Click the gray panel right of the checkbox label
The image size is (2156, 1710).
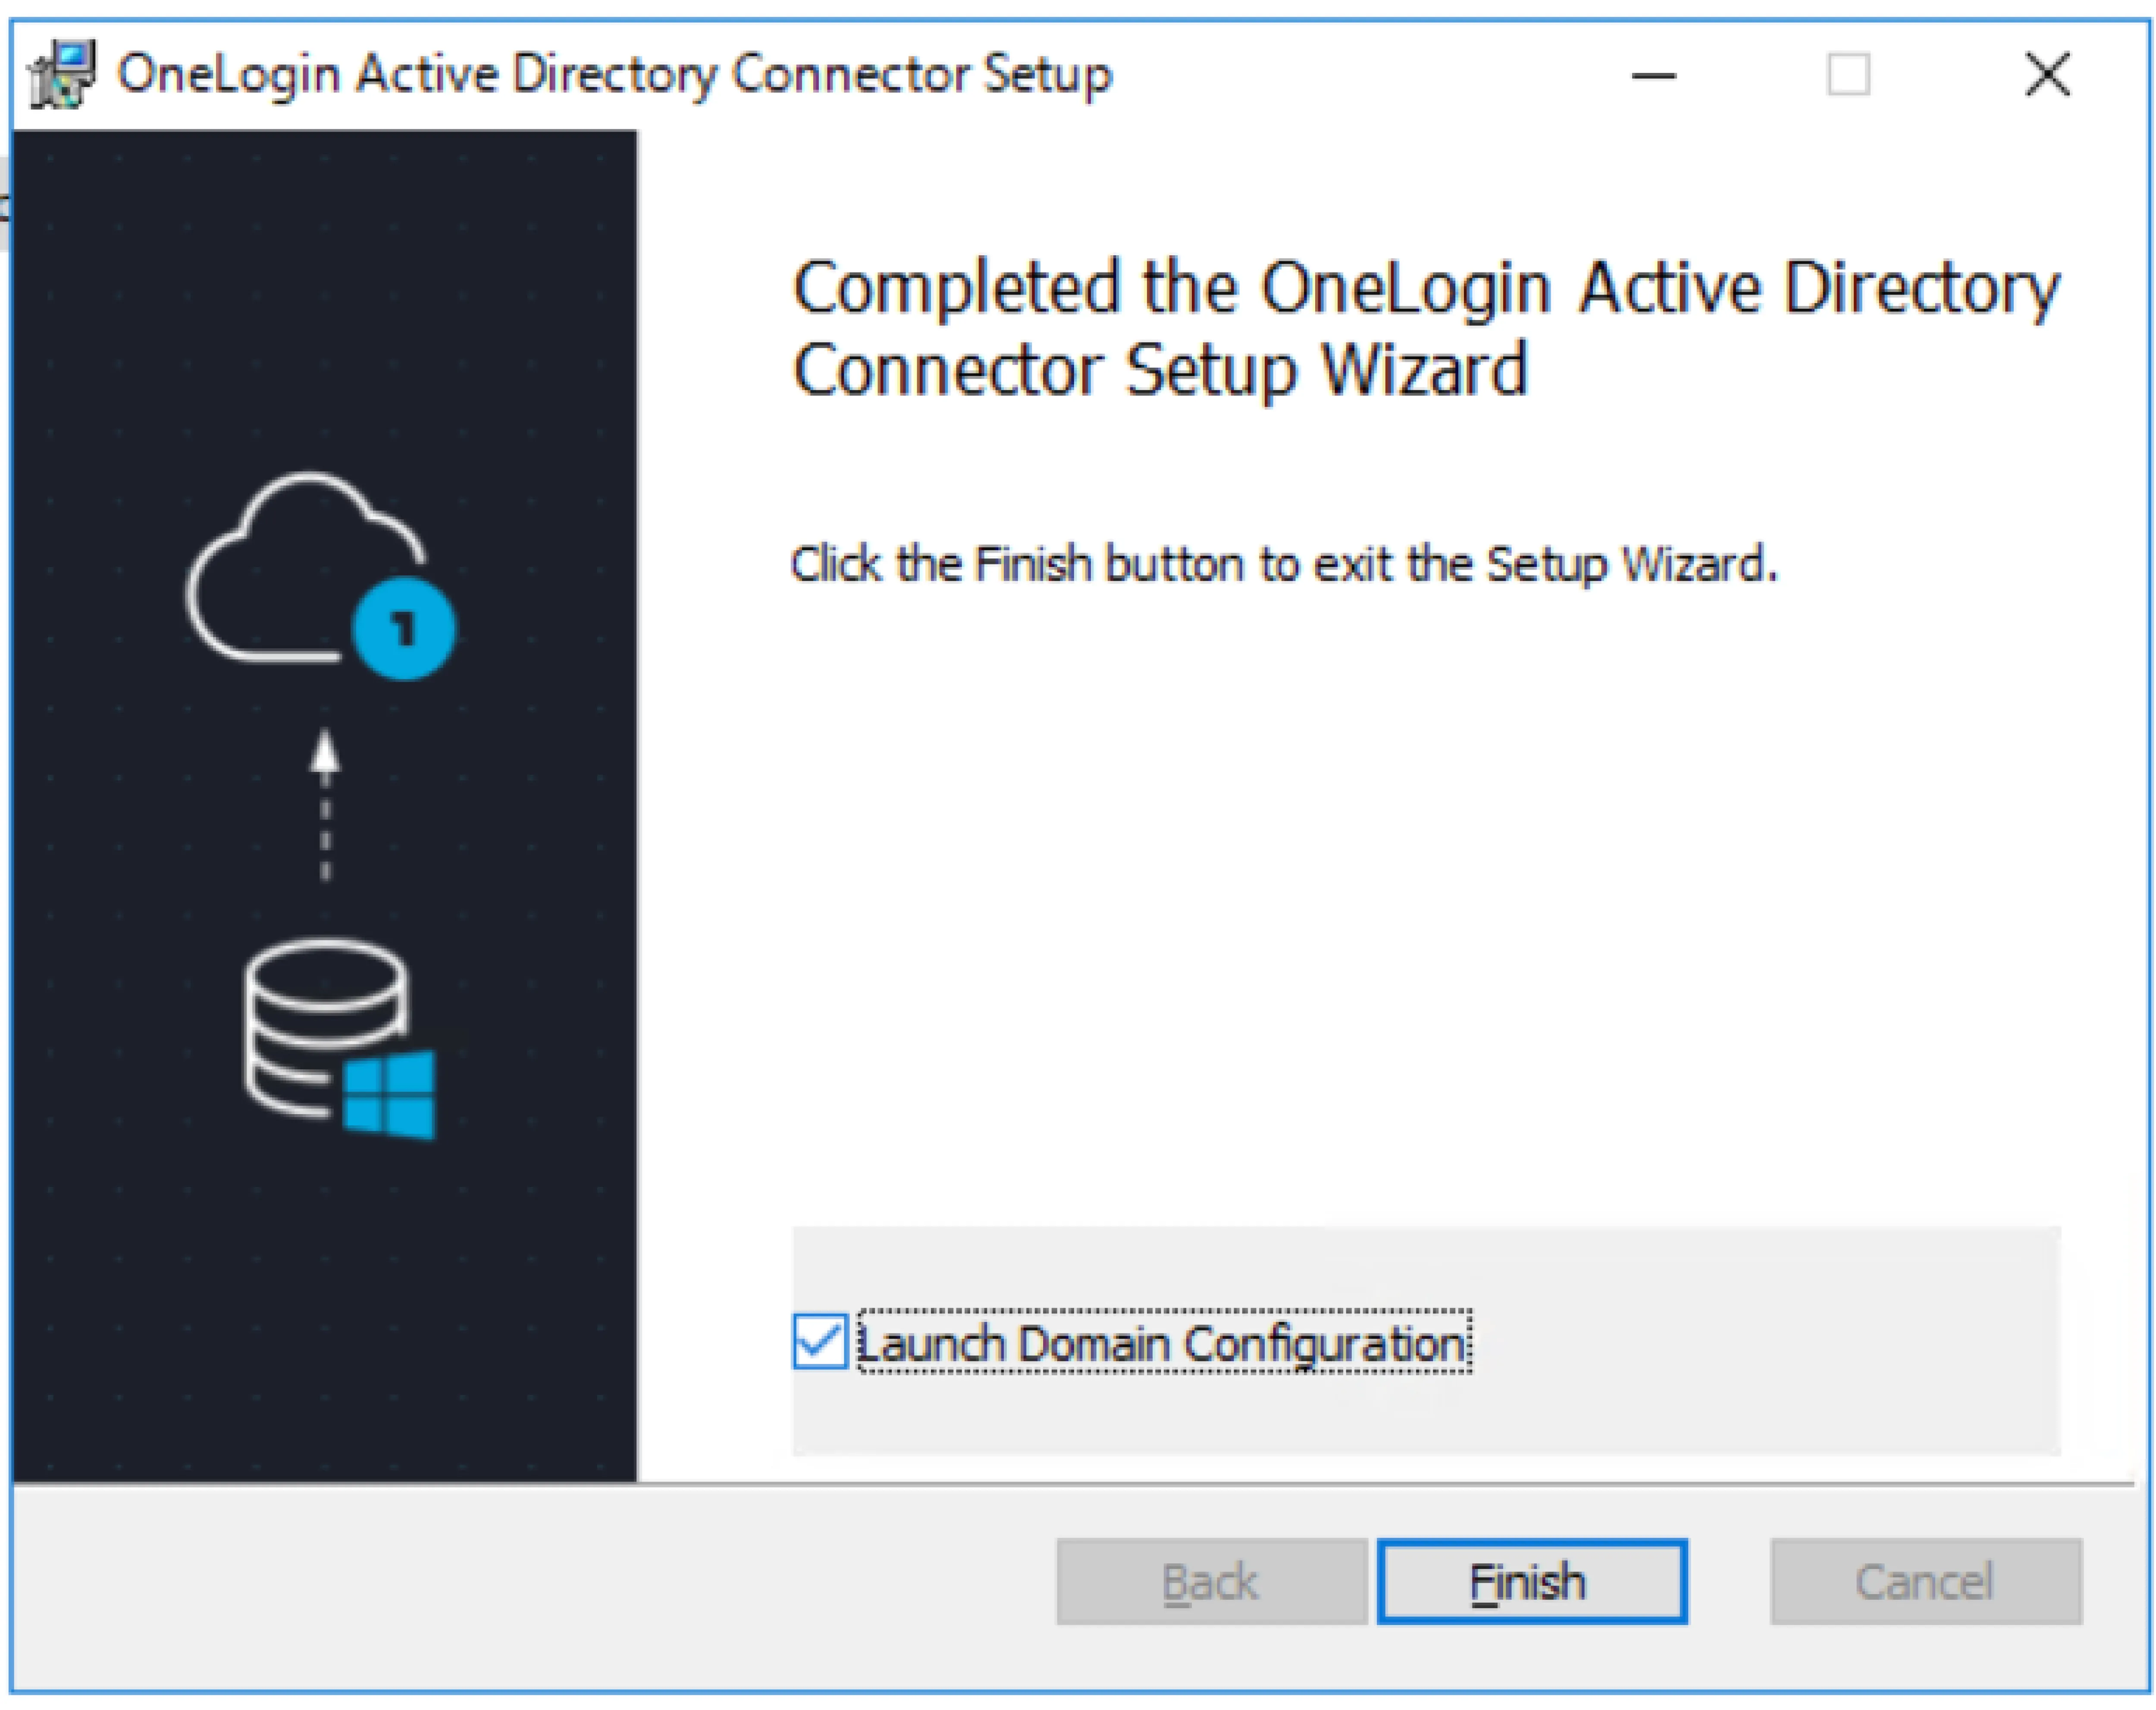(x=1760, y=1342)
